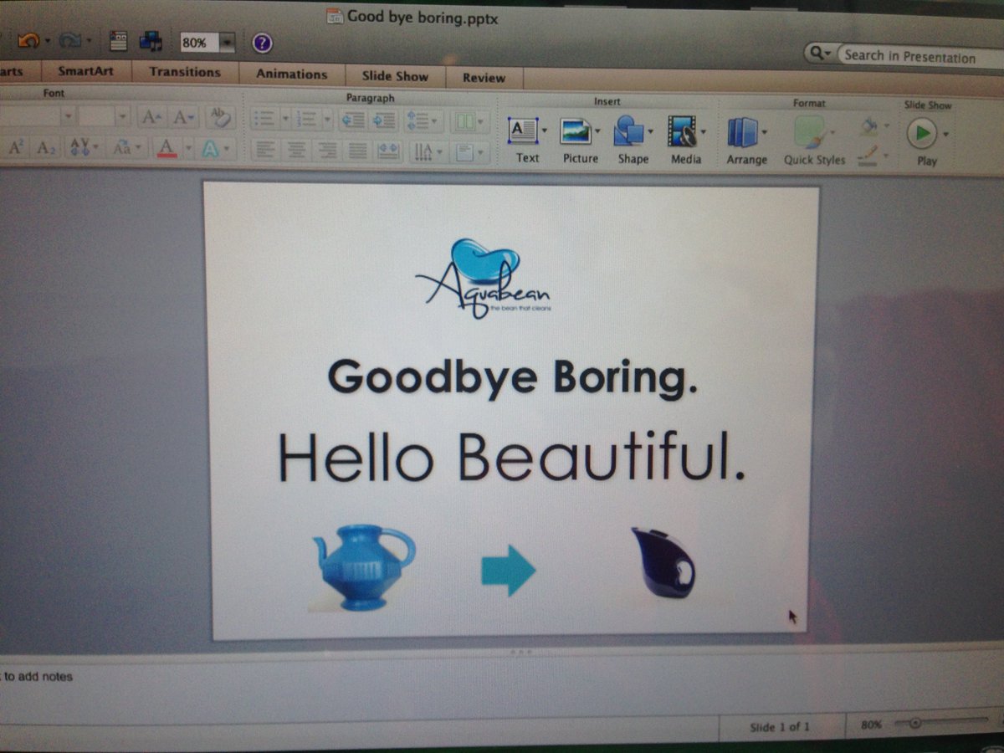
Task: Click the Decrease Font Size icon
Action: [182, 117]
